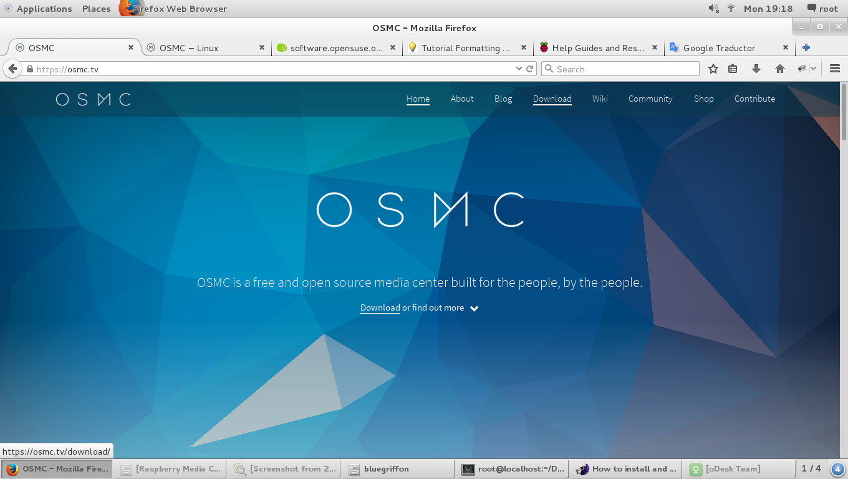
Task: Open a new tab with the plus button
Action: (x=806, y=47)
